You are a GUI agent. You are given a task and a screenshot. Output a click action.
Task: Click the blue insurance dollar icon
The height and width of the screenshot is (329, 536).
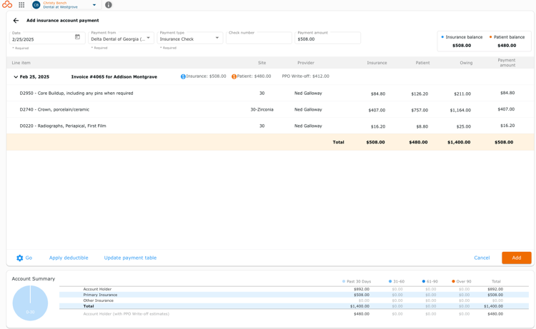point(183,76)
